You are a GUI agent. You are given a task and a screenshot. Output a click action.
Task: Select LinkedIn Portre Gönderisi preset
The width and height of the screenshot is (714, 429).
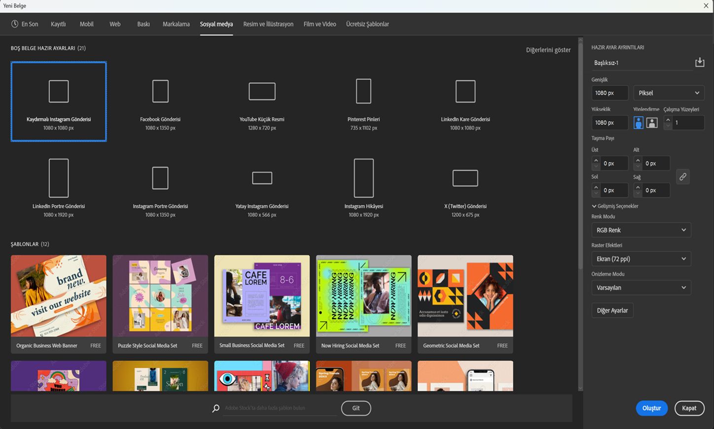[59, 188]
